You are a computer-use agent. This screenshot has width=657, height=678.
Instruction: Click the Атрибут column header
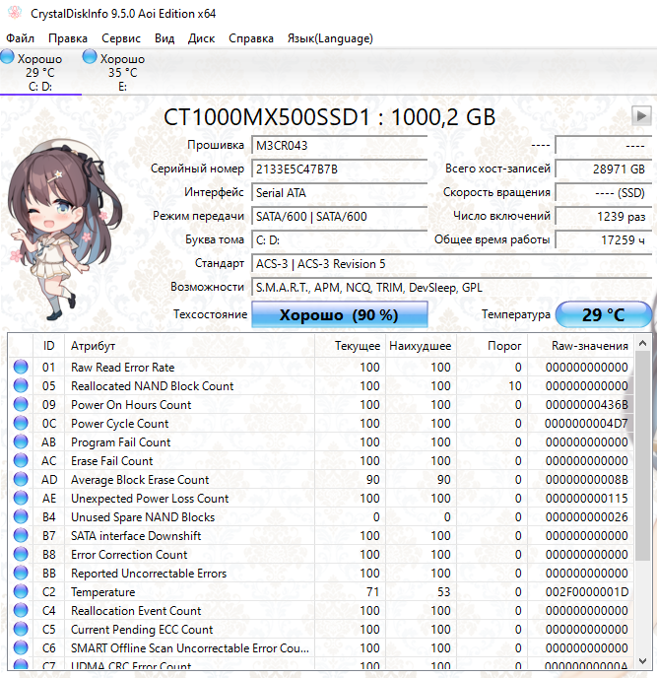pyautogui.click(x=190, y=346)
